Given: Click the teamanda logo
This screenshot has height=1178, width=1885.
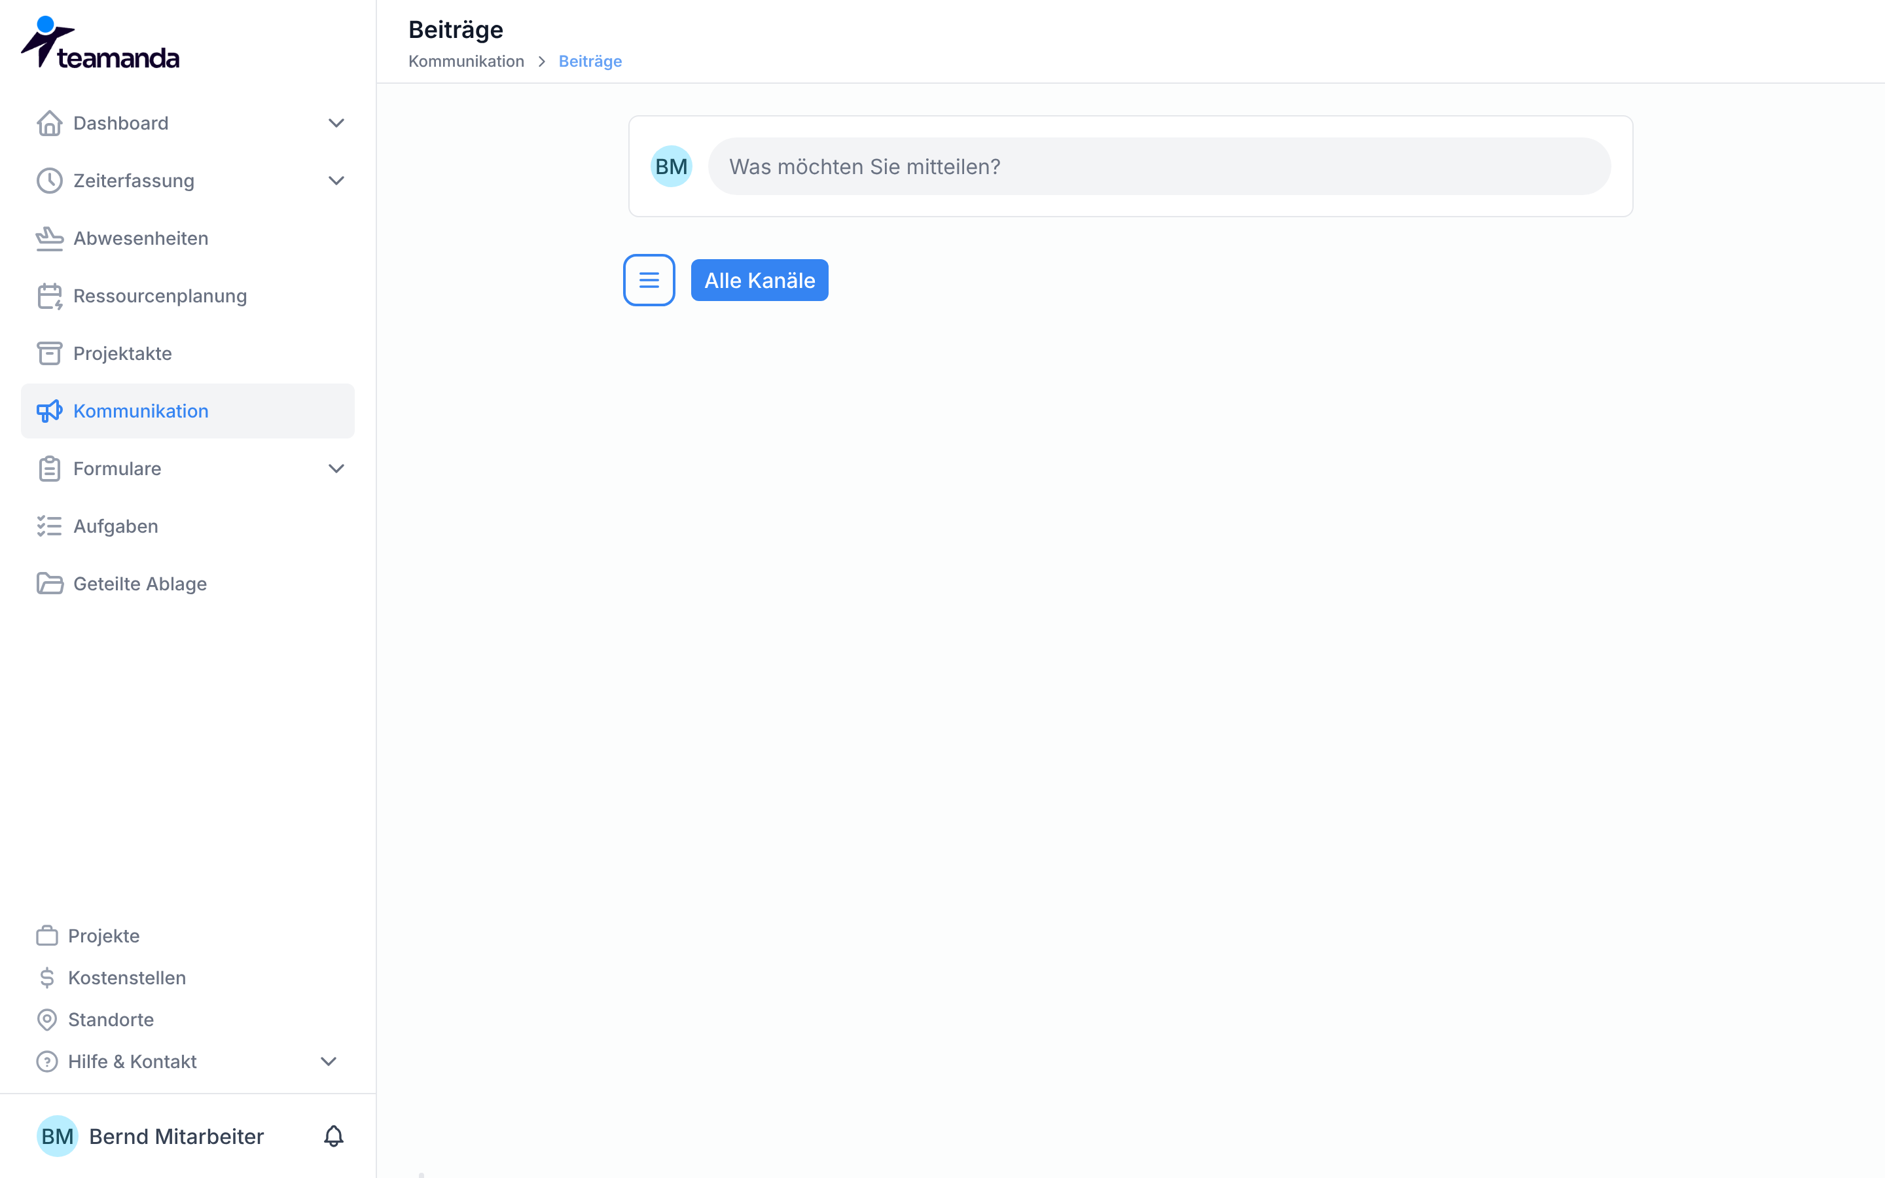Looking at the screenshot, I should [x=99, y=43].
